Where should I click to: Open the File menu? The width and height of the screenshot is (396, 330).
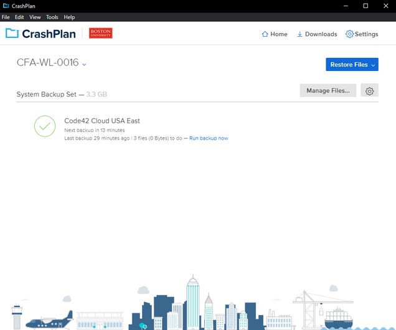click(6, 17)
